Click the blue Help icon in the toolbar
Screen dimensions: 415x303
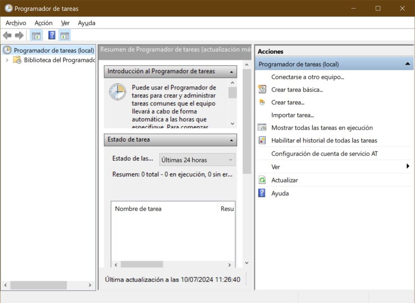tap(51, 35)
